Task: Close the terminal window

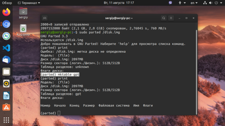Action: coord(193,18)
